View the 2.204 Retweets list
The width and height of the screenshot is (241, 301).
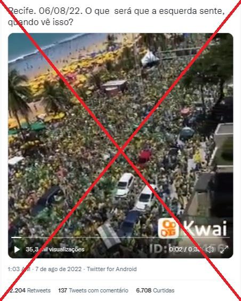pos(29,290)
